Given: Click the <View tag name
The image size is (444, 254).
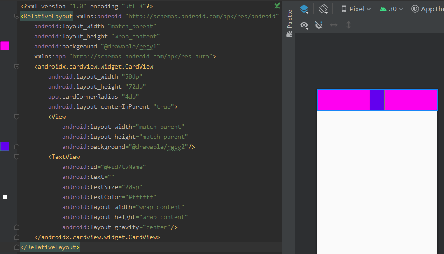Looking at the screenshot, I should click(57, 117).
